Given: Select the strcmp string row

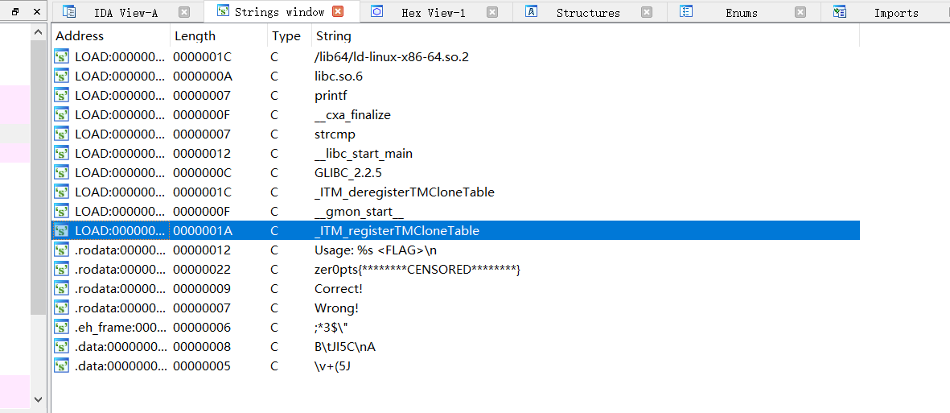Looking at the screenshot, I should click(x=335, y=134).
